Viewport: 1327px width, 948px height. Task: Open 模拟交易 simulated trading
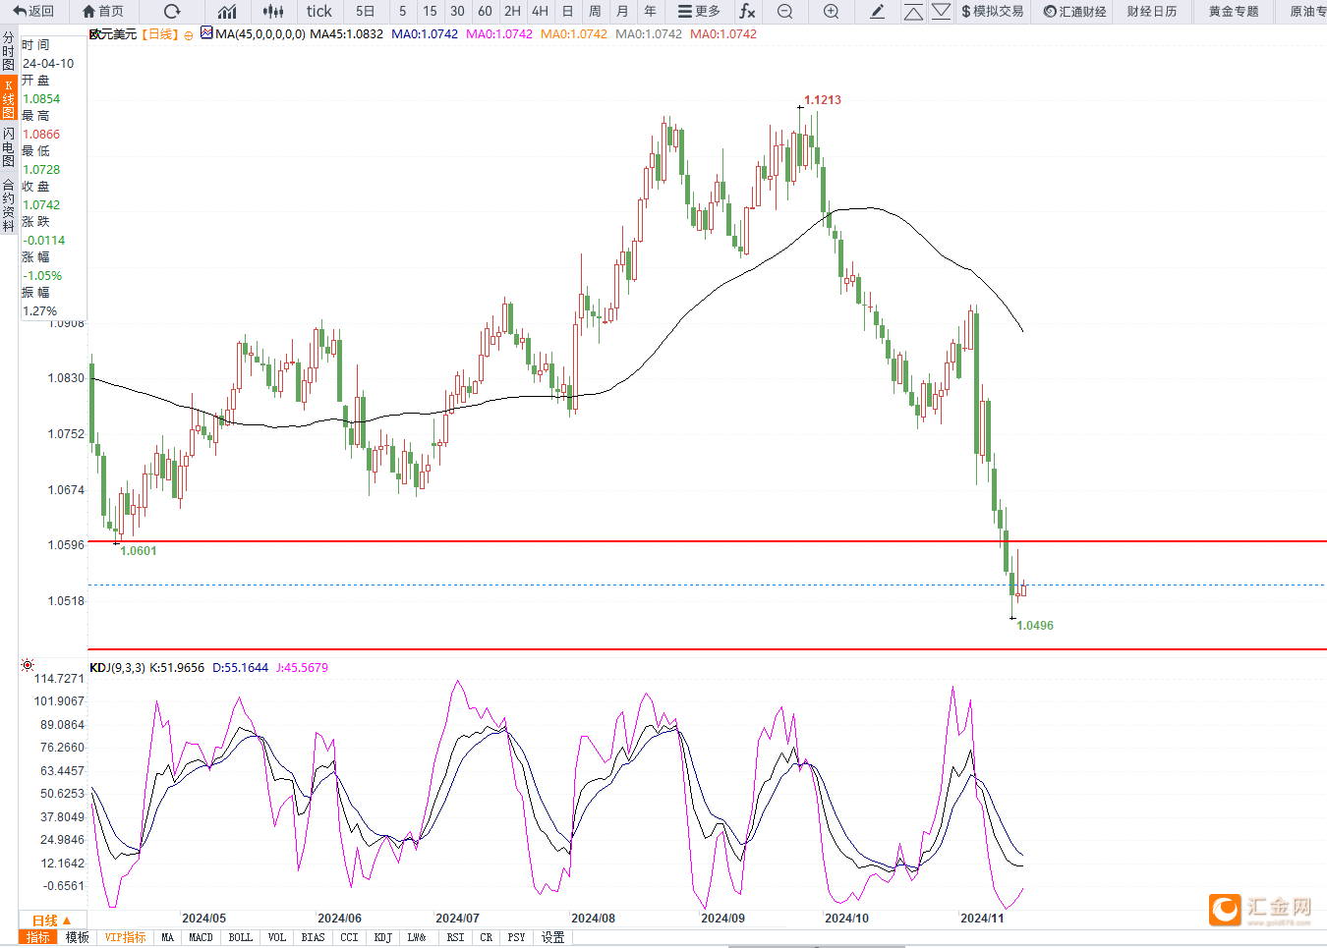coord(993,11)
